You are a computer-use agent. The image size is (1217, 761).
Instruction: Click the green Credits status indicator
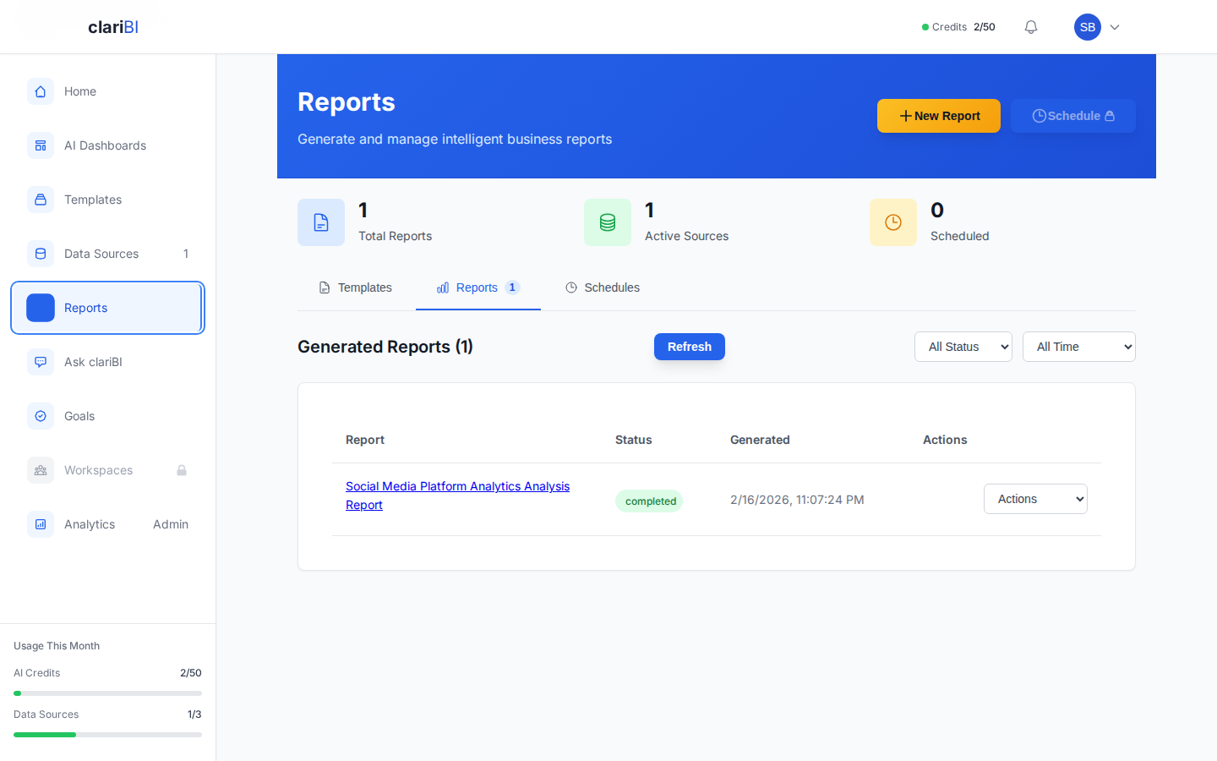click(925, 26)
